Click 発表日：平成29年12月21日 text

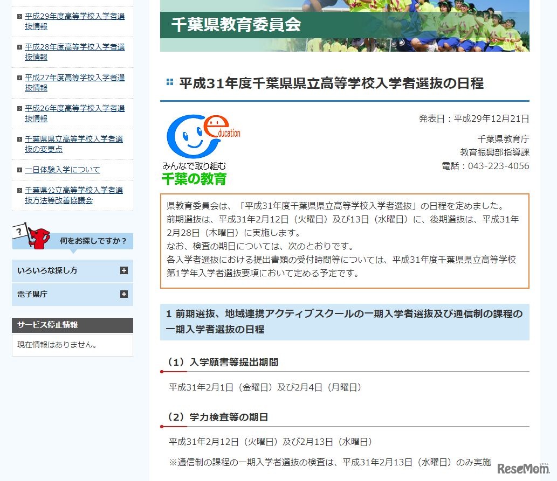click(474, 118)
